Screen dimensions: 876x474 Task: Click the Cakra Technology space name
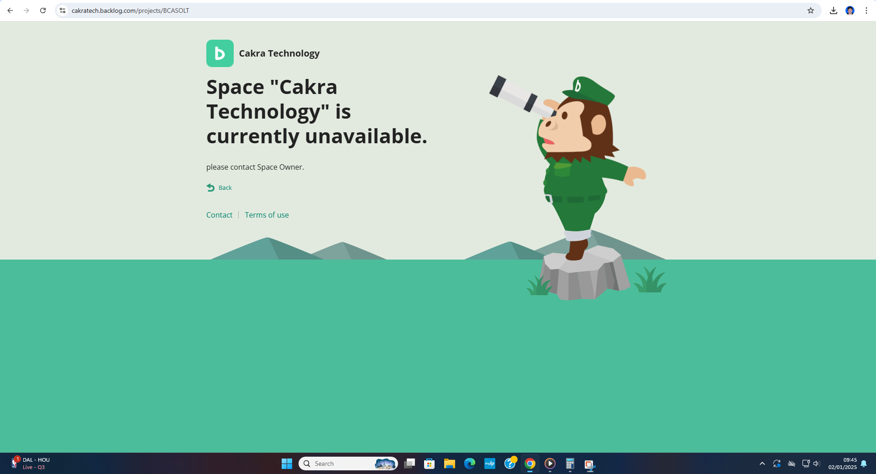(x=279, y=53)
